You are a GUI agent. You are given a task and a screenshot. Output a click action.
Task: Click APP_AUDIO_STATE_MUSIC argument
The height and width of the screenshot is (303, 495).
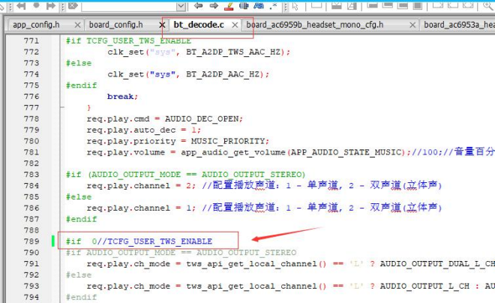pyautogui.click(x=346, y=152)
